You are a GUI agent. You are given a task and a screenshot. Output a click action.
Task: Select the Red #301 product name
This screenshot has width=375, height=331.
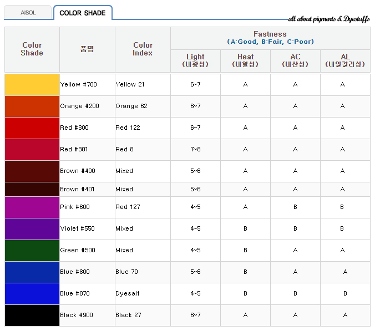coord(74,149)
